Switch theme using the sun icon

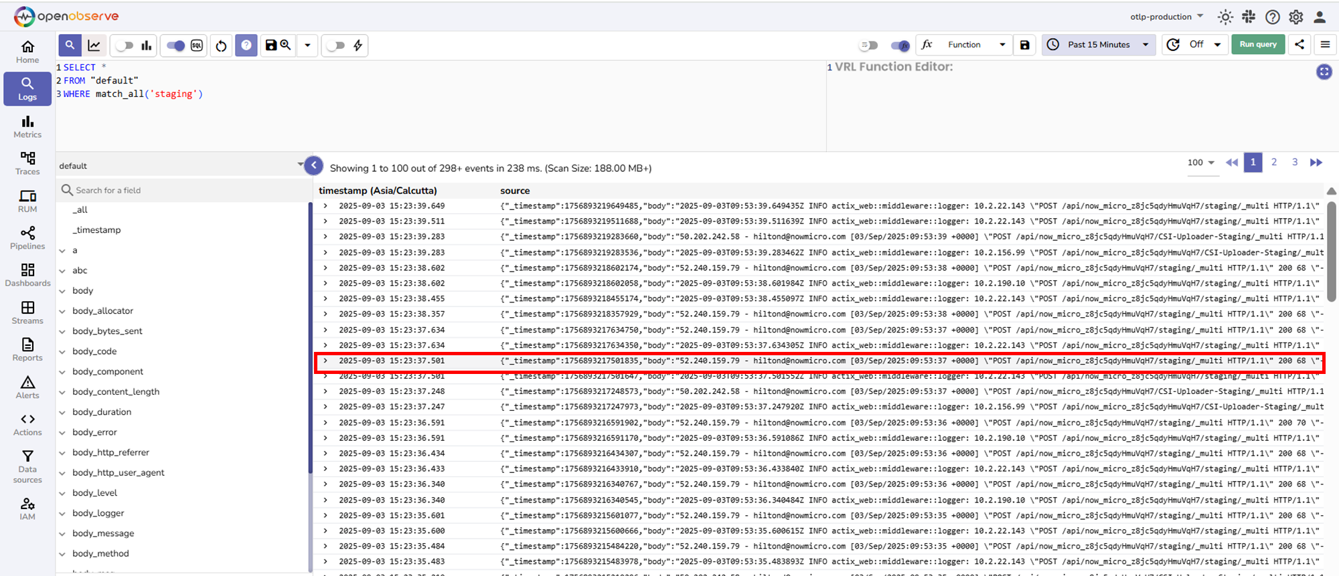click(x=1225, y=17)
